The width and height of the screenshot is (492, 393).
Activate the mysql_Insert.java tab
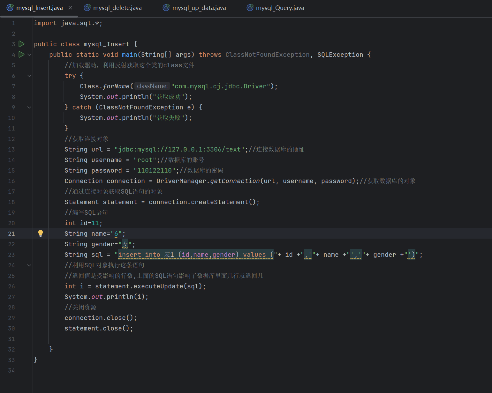point(39,8)
